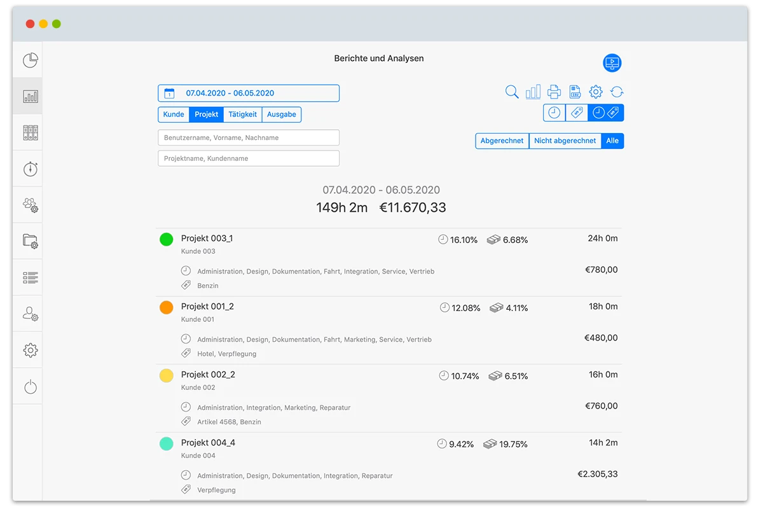Click the power logout icon in sidebar
This screenshot has height=509, width=763.
point(30,386)
